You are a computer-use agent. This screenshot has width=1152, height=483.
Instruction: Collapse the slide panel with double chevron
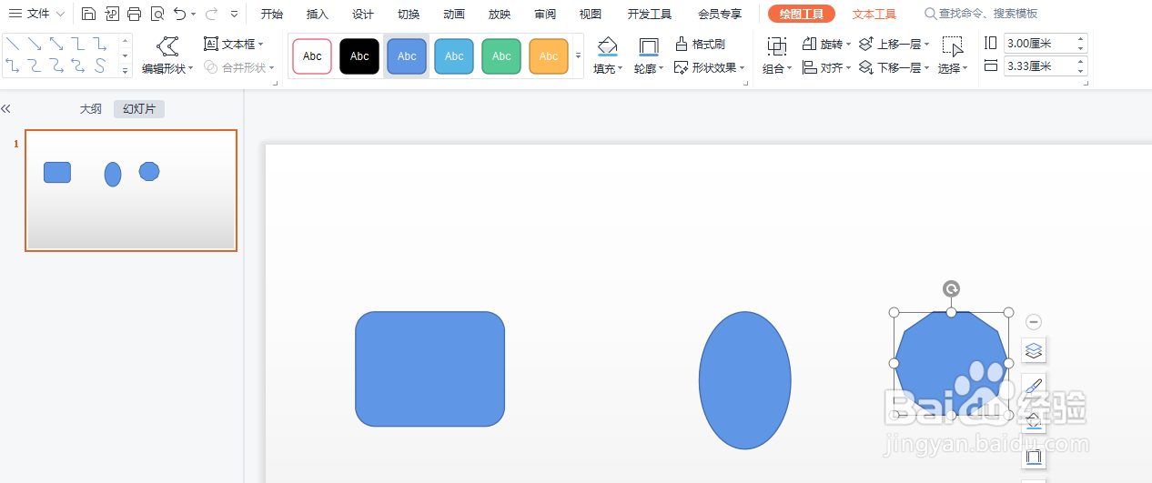[5, 109]
